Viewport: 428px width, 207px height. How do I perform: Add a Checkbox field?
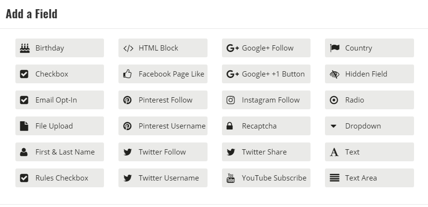coord(60,74)
